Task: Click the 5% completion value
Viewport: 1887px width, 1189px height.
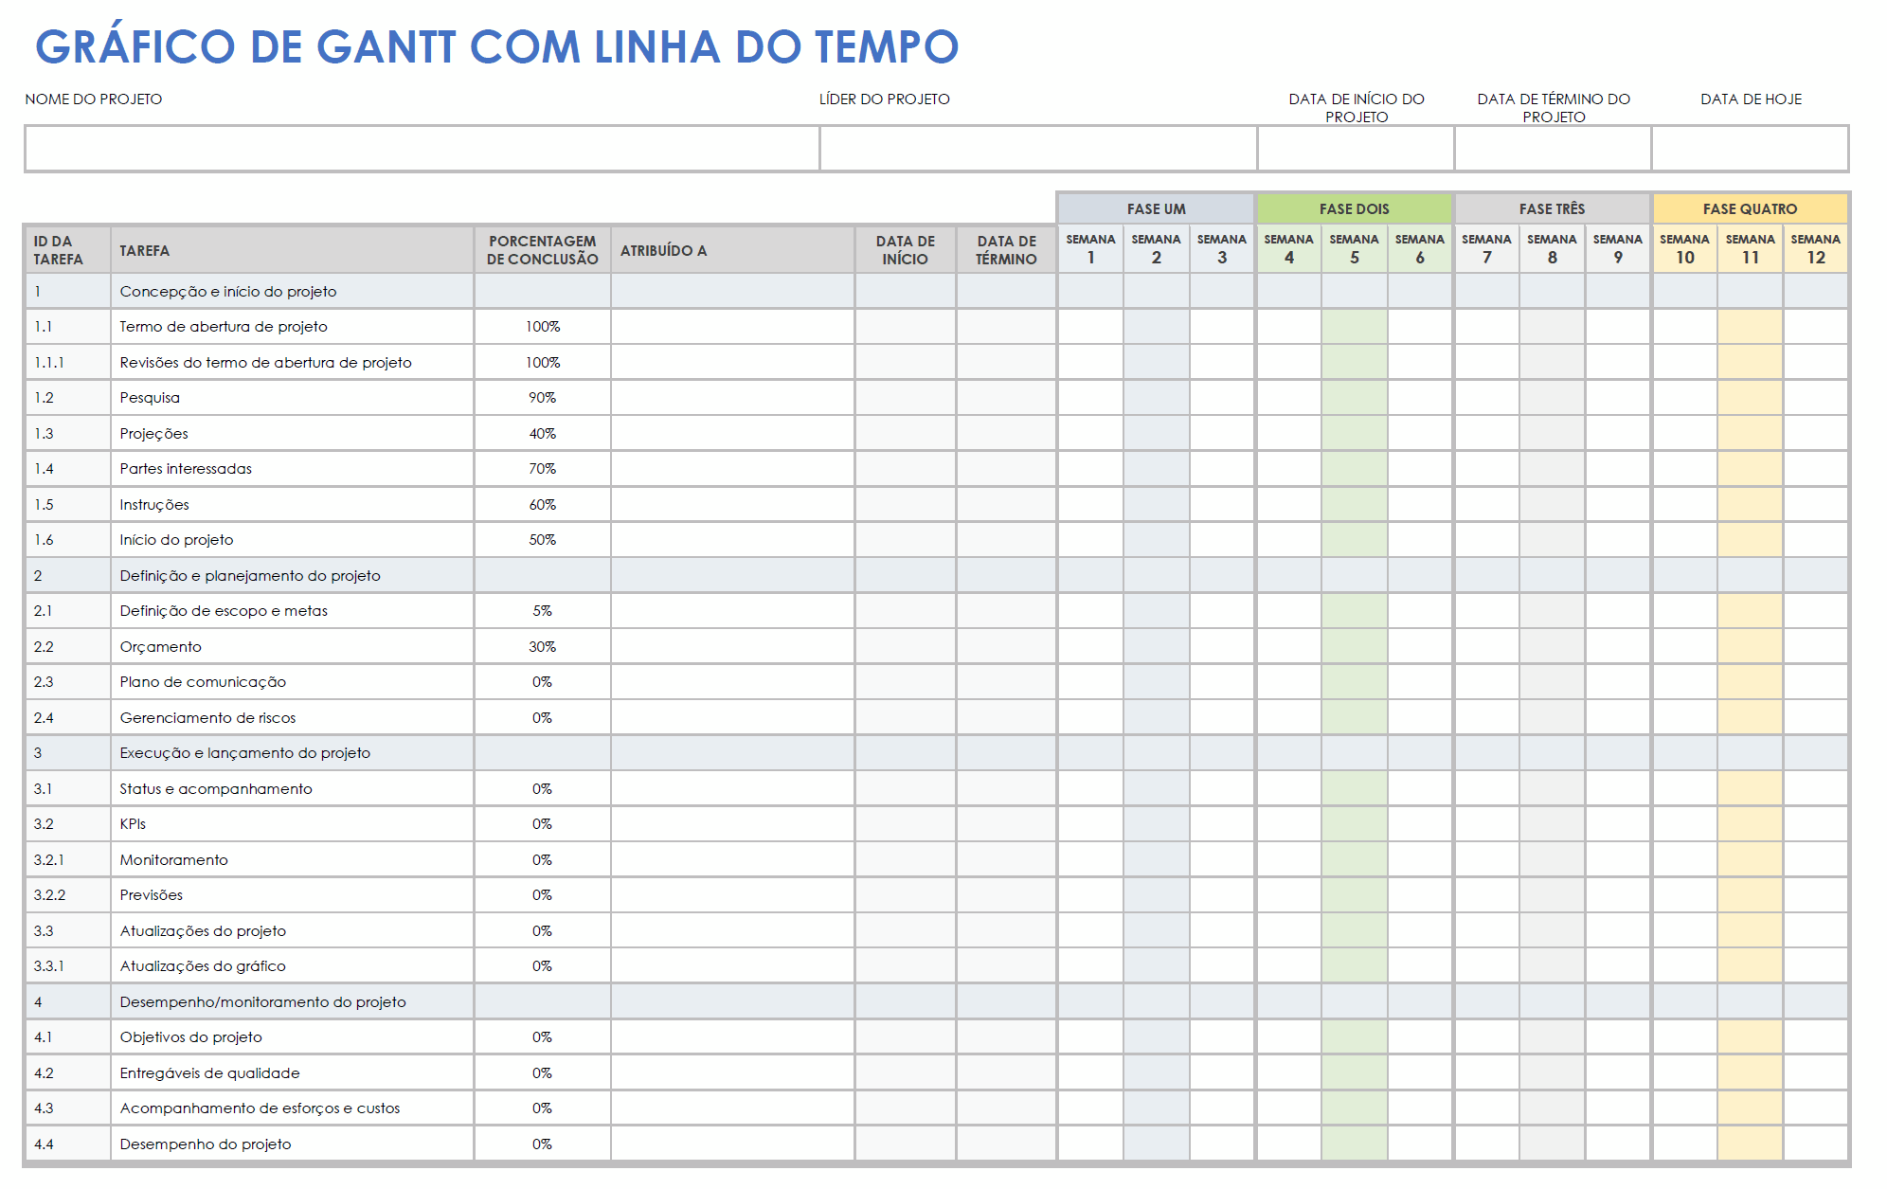Action: [x=542, y=611]
